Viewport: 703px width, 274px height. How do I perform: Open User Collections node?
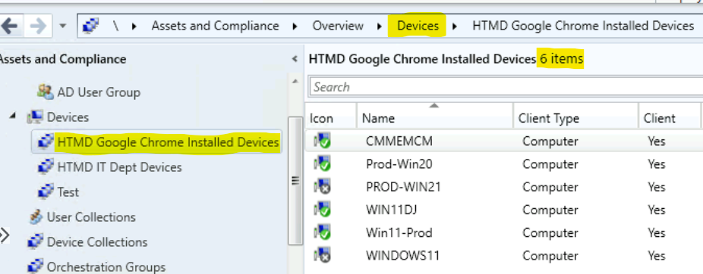tap(91, 217)
